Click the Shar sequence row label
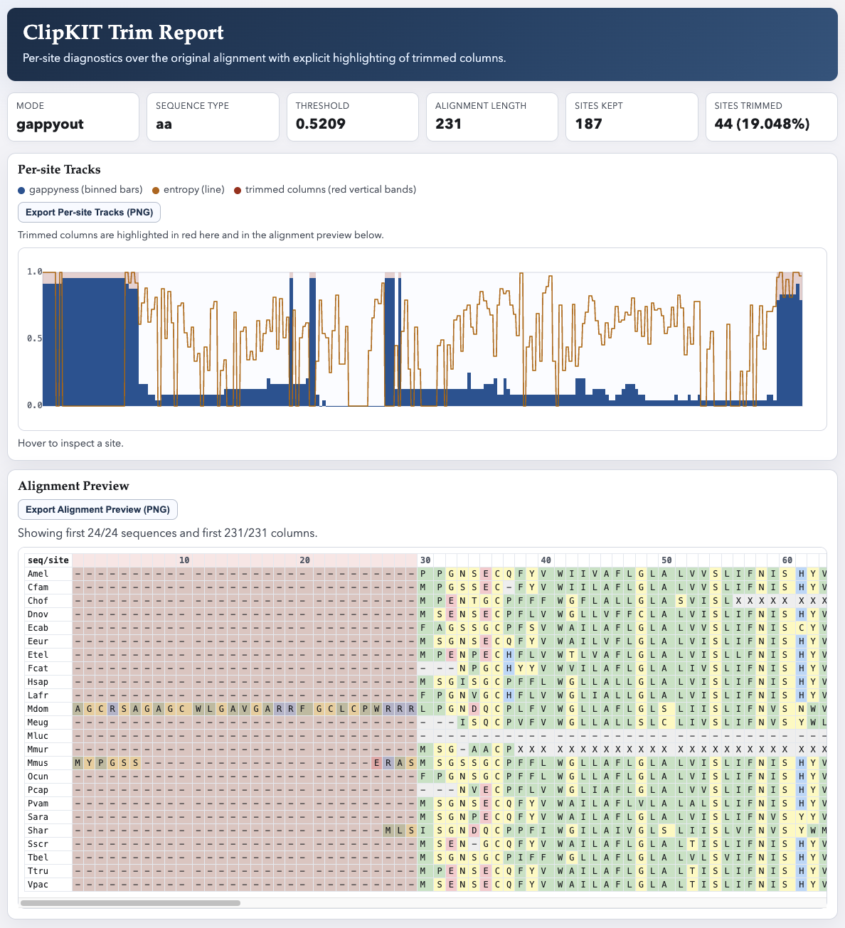This screenshot has width=845, height=928. (x=38, y=831)
